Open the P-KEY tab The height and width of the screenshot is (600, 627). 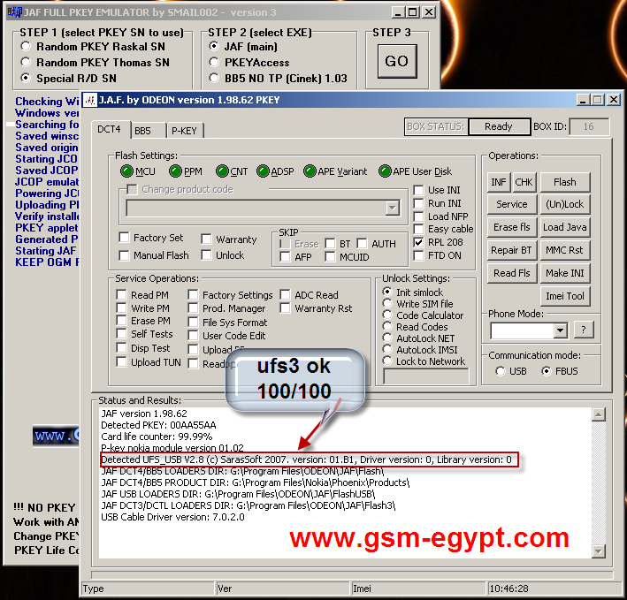pyautogui.click(x=184, y=131)
